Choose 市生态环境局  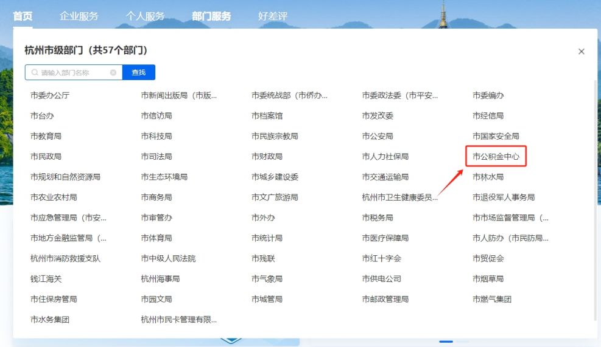tap(164, 177)
